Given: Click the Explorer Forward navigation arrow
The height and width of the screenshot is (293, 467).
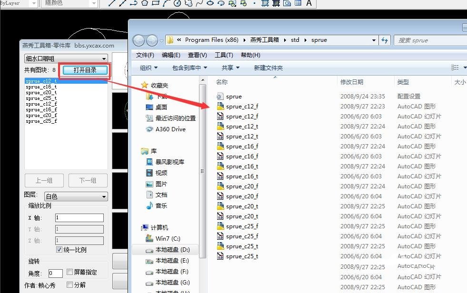Looking at the screenshot, I should tap(152, 40).
